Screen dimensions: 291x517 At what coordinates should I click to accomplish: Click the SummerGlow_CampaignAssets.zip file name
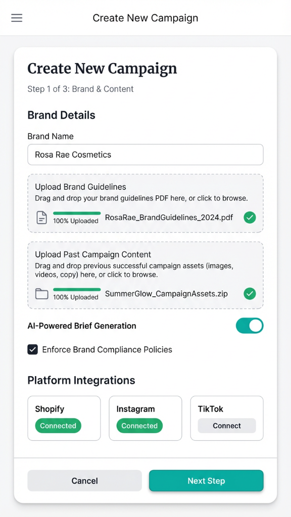click(x=165, y=293)
